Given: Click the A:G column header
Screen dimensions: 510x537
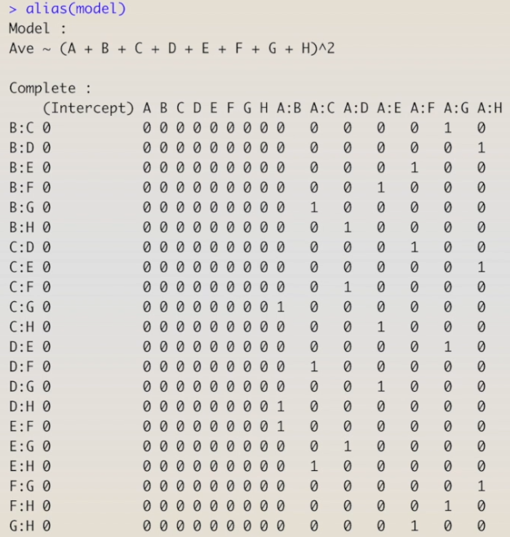Looking at the screenshot, I should 456,107.
